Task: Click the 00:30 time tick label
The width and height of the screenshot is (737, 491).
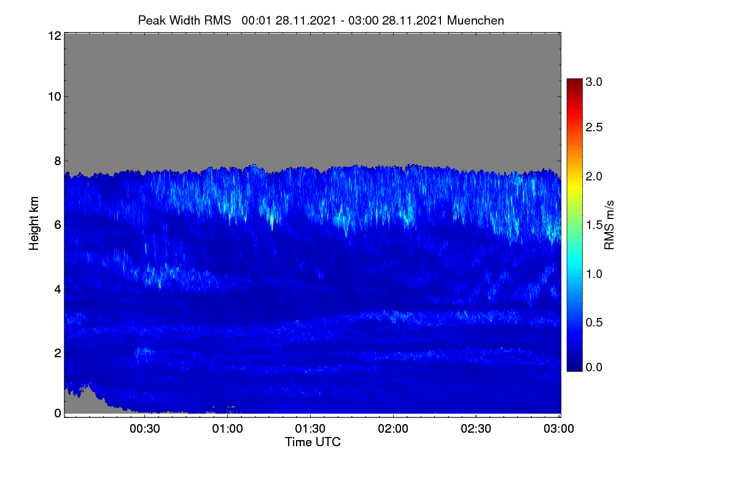Action: coord(145,429)
